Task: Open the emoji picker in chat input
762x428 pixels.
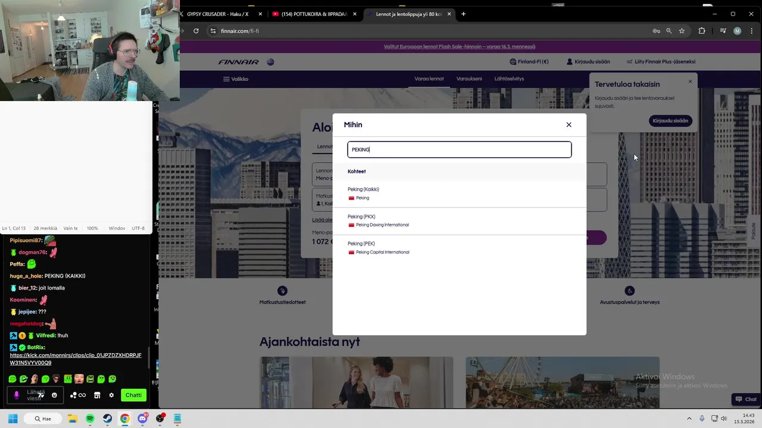Action: point(54,395)
